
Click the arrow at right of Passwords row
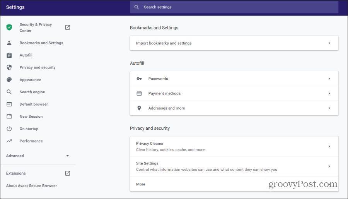coord(329,79)
